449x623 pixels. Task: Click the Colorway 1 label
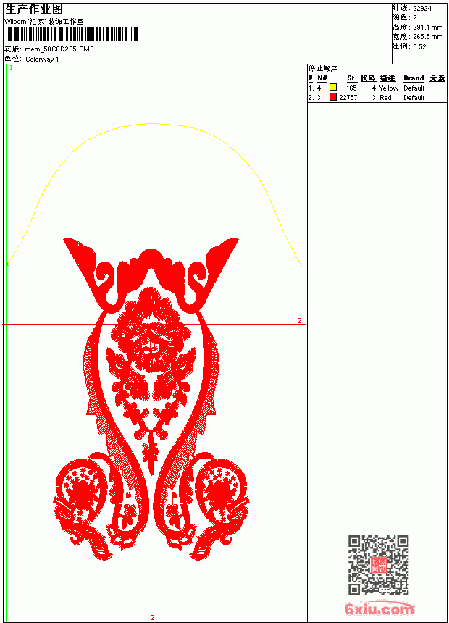pos(42,59)
